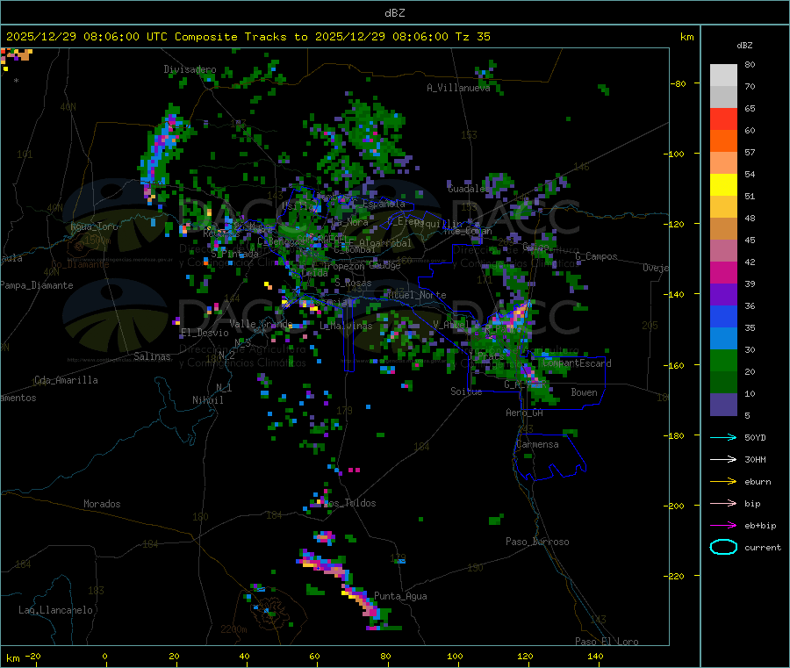Click the 'Punta_Agua' map label
The height and width of the screenshot is (668, 790).
(400, 596)
